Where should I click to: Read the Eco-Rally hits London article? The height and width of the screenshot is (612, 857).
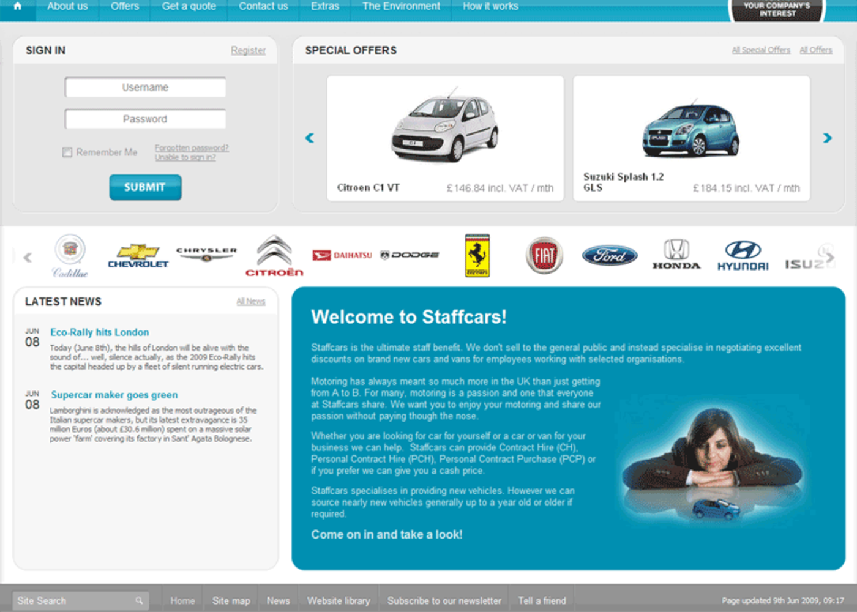pyautogui.click(x=99, y=332)
